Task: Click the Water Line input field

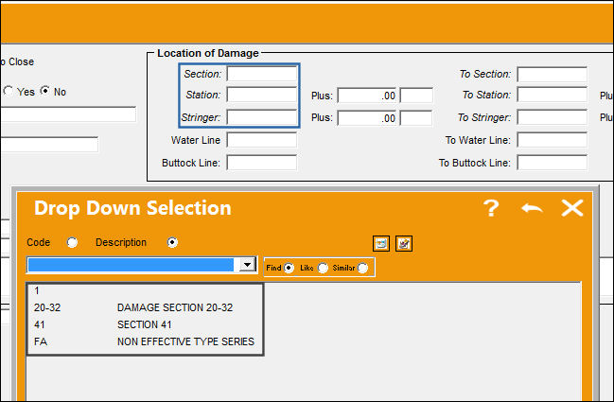Action: coord(262,140)
